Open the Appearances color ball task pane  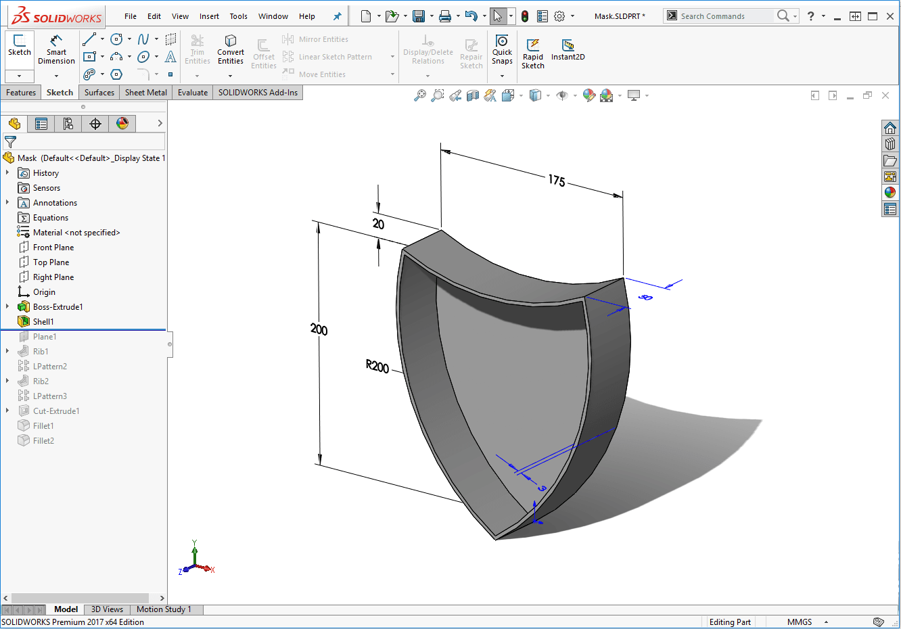tap(890, 193)
